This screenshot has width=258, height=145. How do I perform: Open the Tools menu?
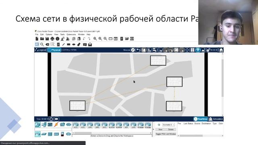pyautogui.click(x=62, y=35)
